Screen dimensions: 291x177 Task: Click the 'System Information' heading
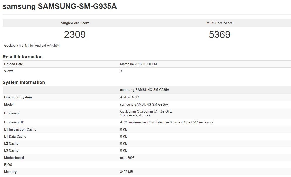(x=23, y=82)
